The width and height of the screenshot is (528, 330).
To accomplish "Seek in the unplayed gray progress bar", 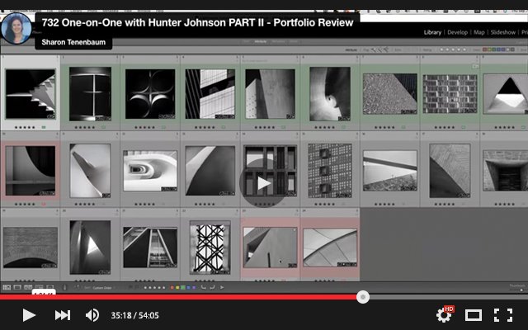I will pyautogui.click(x=449, y=297).
